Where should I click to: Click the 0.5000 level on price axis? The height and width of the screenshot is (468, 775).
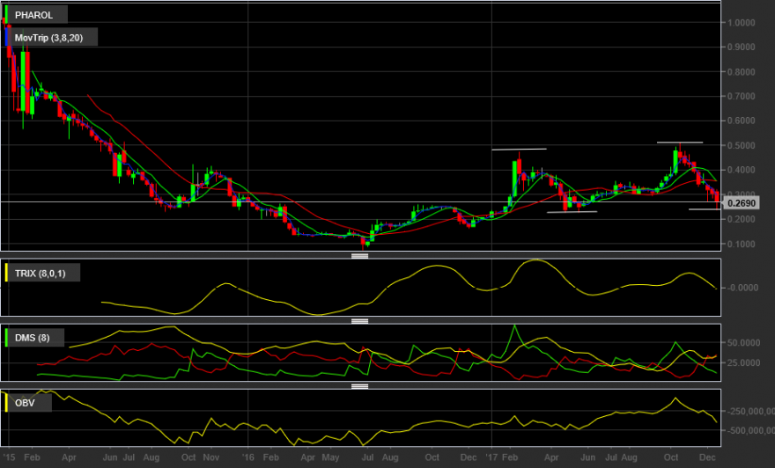point(741,145)
